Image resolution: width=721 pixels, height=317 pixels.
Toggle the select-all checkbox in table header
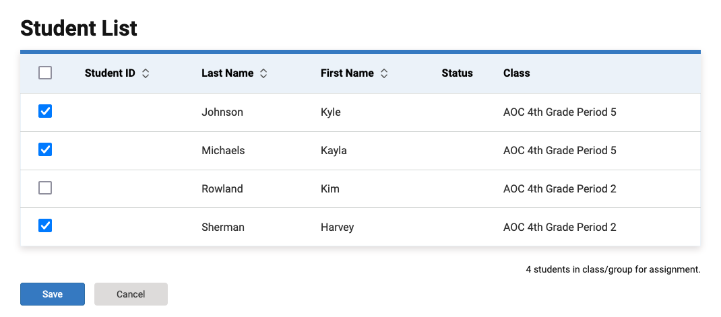click(x=45, y=73)
